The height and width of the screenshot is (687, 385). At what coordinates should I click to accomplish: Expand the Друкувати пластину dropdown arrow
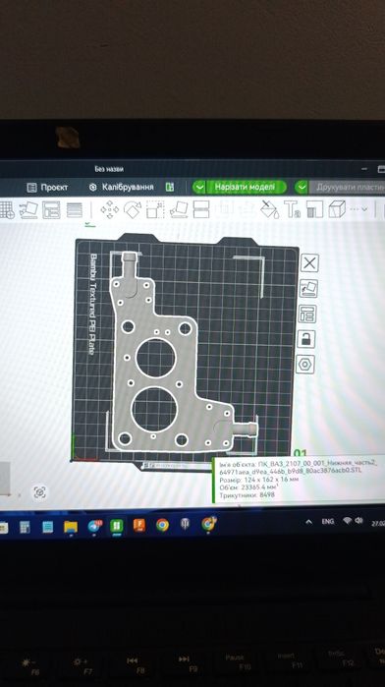click(x=302, y=188)
